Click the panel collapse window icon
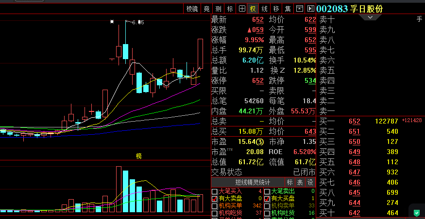The width and height of the screenshot is (425, 219). point(300,9)
